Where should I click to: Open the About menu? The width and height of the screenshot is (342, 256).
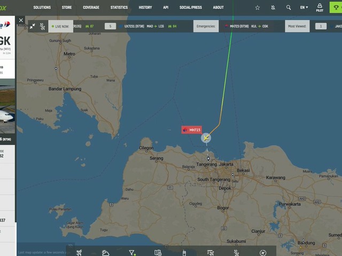point(219,7)
